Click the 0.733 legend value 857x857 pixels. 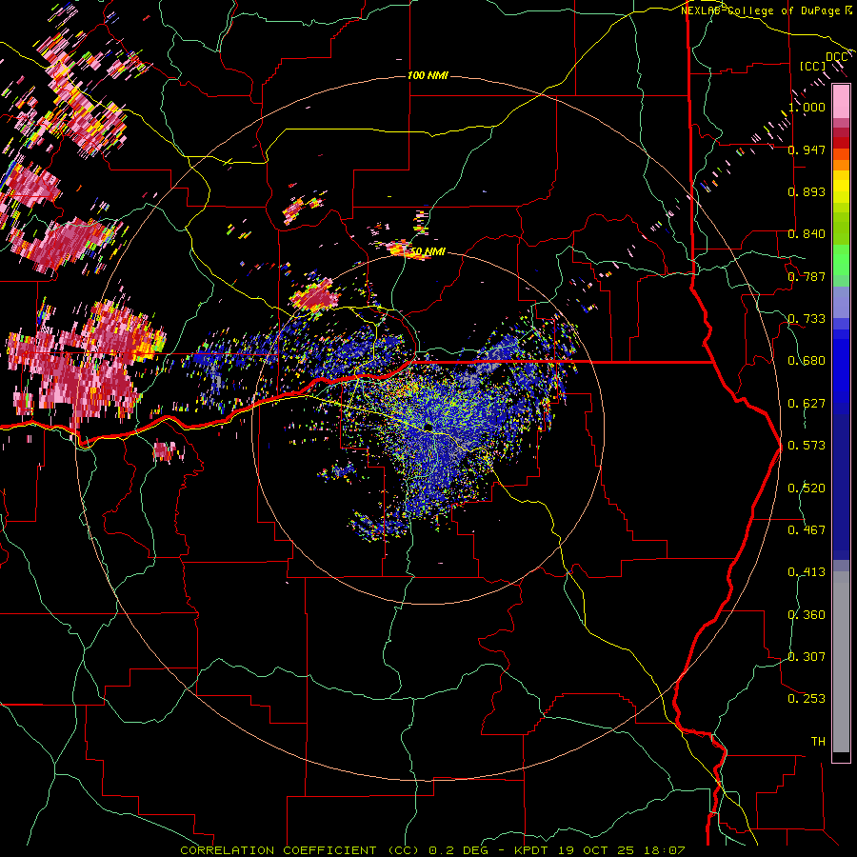(807, 319)
